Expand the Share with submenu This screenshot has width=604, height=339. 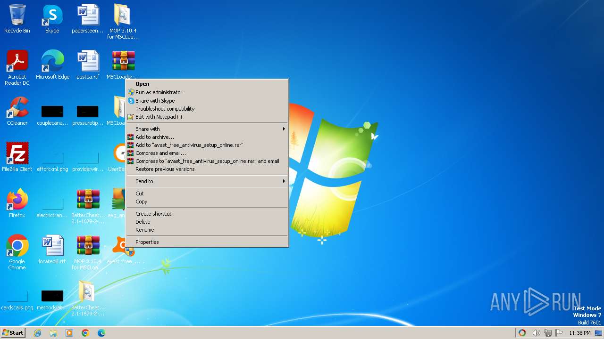point(207,129)
